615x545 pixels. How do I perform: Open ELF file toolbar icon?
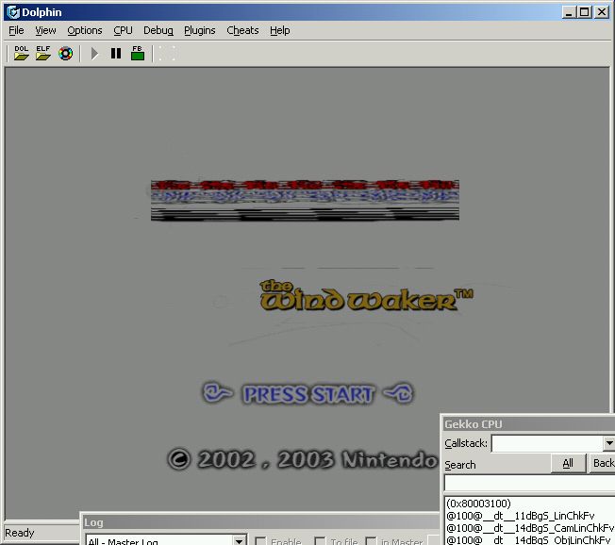click(43, 53)
